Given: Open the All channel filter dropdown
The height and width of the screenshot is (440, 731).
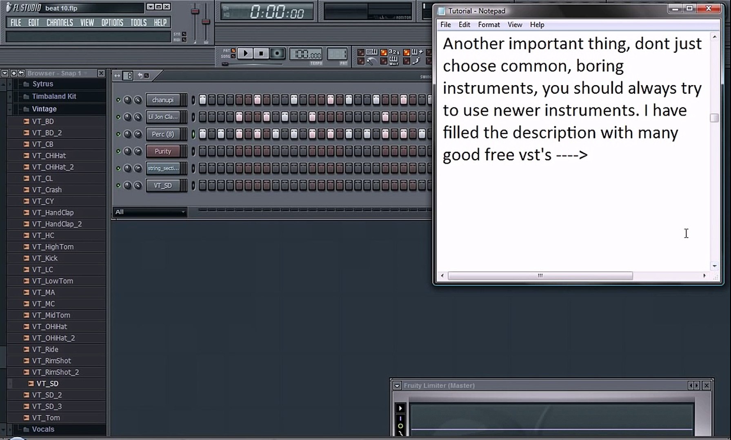Looking at the screenshot, I should [149, 212].
